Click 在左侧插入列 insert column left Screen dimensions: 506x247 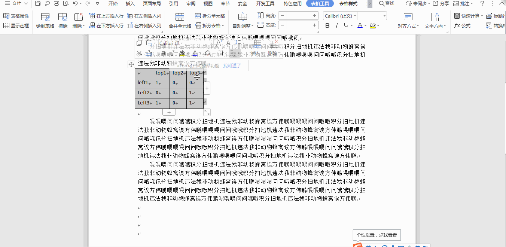pyautogui.click(x=144, y=16)
